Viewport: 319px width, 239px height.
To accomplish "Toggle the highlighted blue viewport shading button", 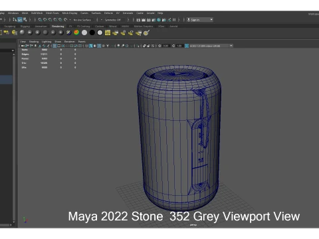I will 90,46.
